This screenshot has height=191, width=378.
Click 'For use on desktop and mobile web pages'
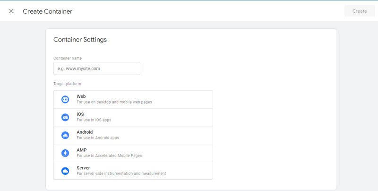click(114, 102)
